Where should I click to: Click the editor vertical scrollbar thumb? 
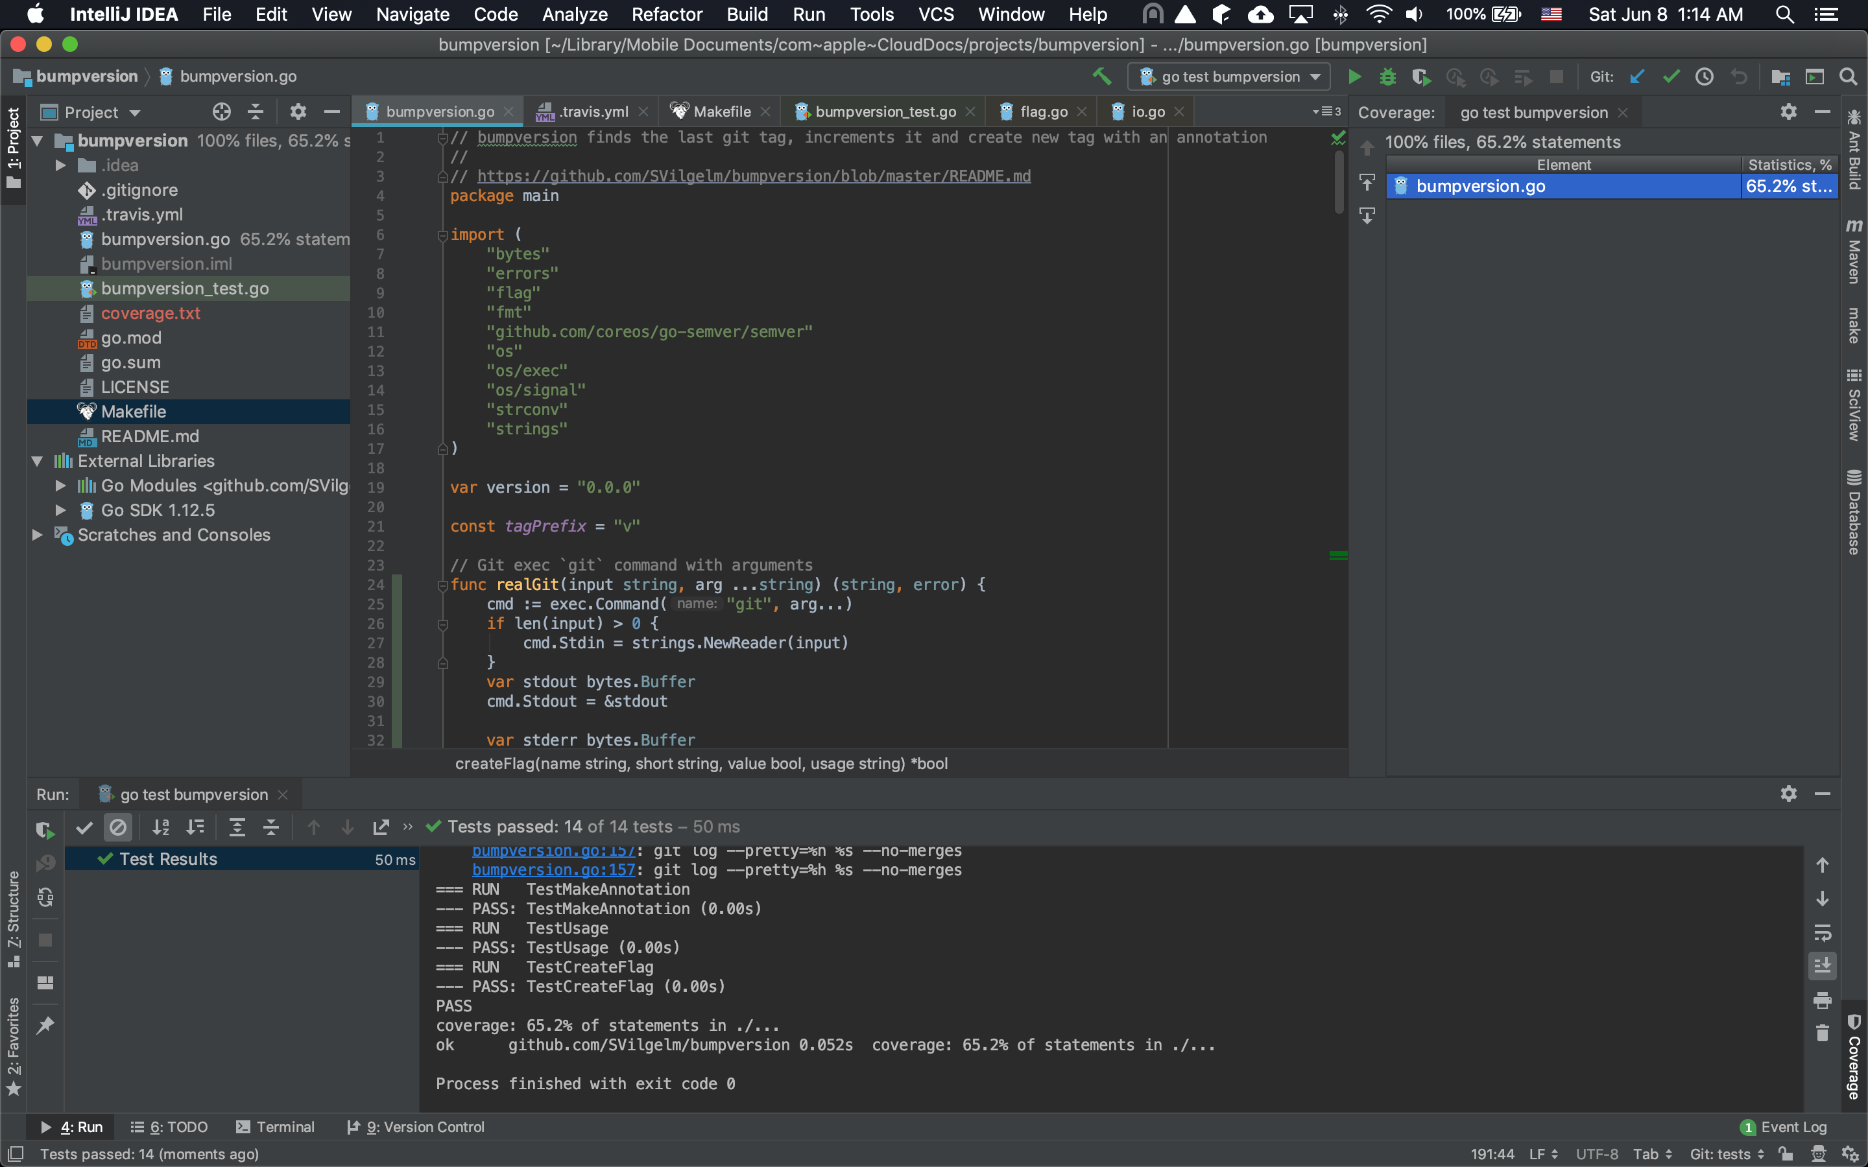(x=1339, y=182)
